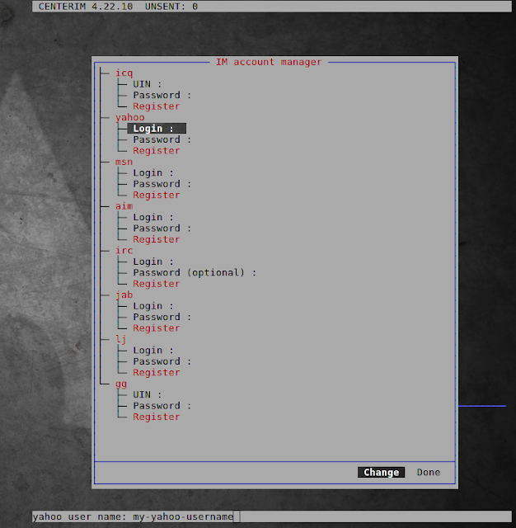
Task: Select the lj protocol node
Action: coord(121,339)
